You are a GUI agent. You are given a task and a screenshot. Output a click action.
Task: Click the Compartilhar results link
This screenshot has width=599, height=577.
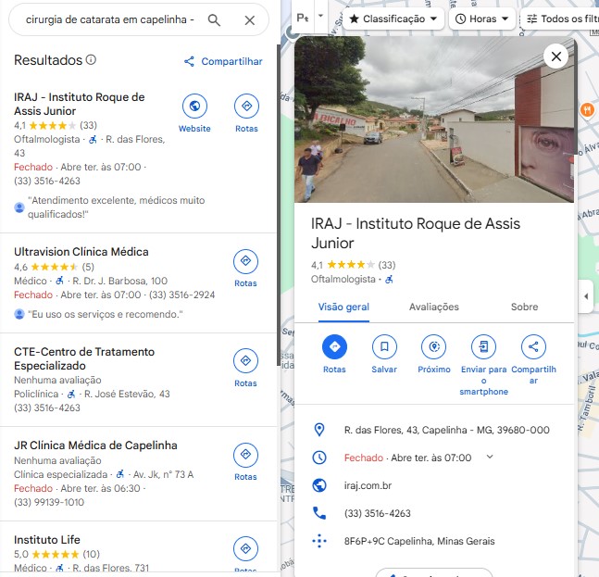(x=223, y=61)
